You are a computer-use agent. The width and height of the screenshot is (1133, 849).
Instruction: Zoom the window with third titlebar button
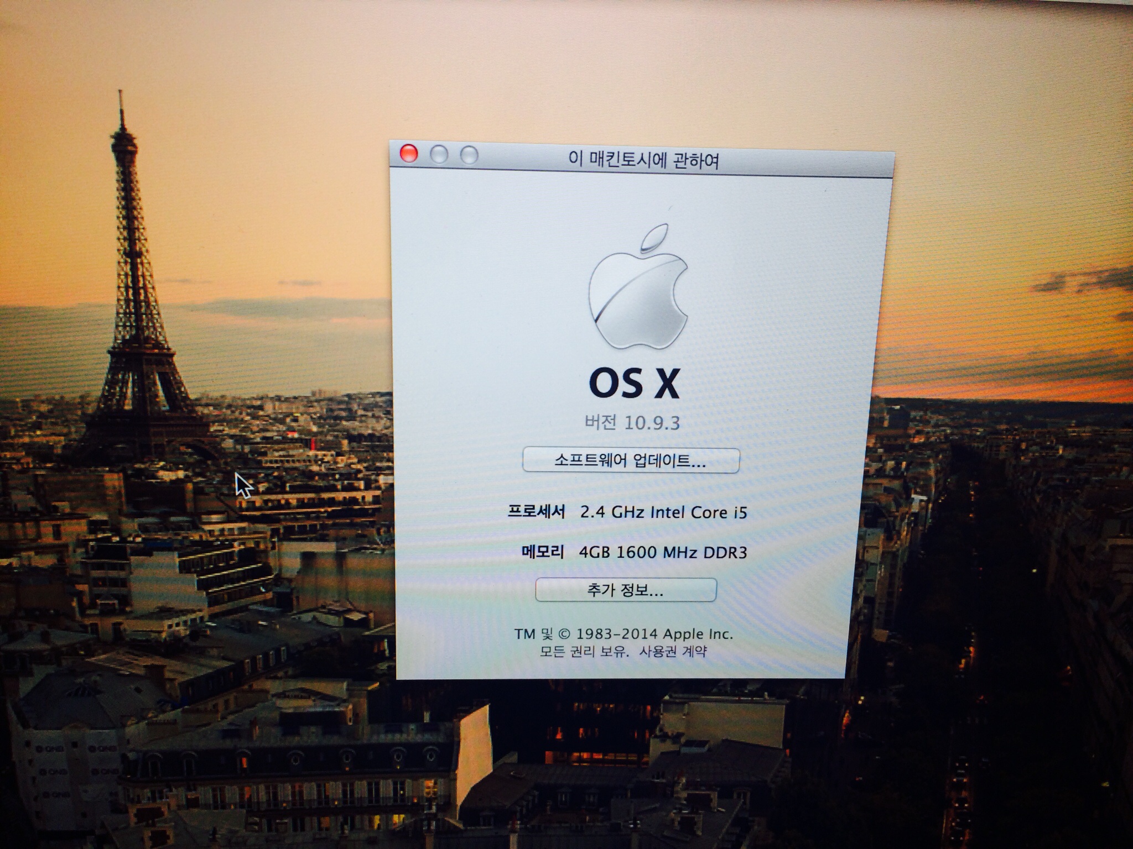[x=469, y=155]
